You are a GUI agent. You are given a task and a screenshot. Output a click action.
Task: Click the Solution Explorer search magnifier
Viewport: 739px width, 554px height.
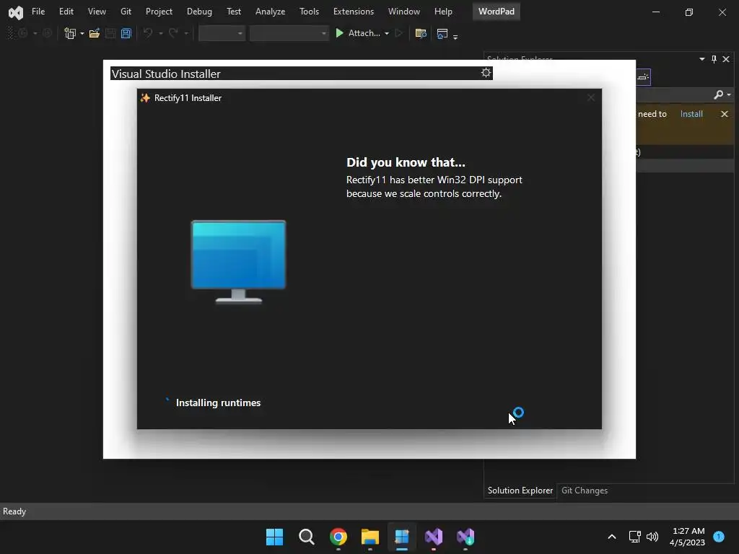coord(718,94)
